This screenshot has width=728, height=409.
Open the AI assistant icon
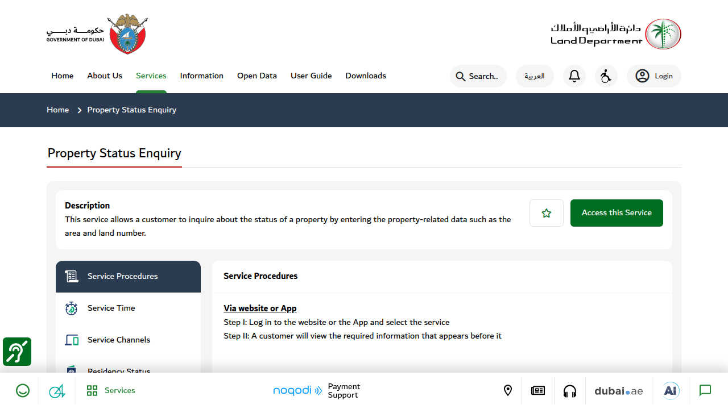point(671,391)
